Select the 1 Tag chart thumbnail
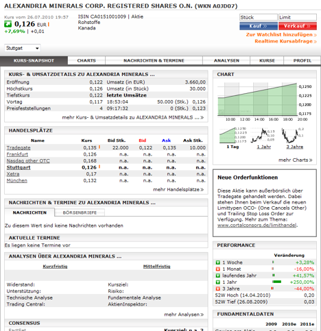Screen dimensions: 321x331 (233, 135)
